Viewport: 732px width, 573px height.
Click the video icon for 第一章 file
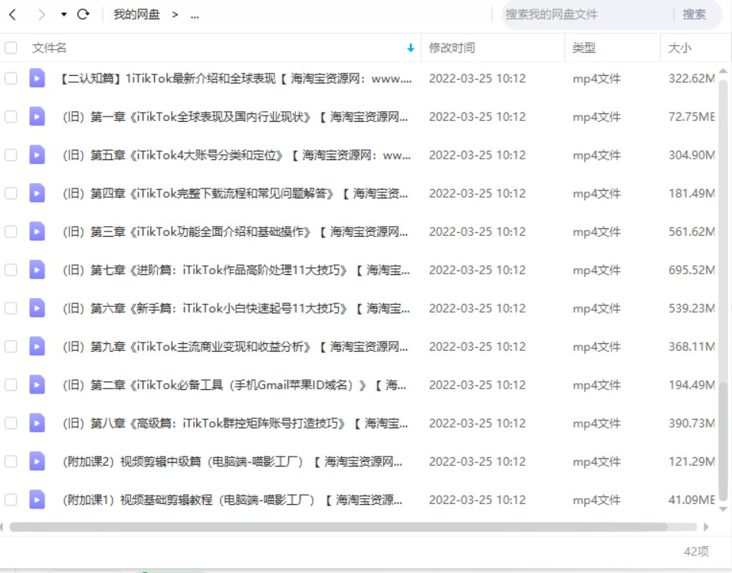(37, 116)
